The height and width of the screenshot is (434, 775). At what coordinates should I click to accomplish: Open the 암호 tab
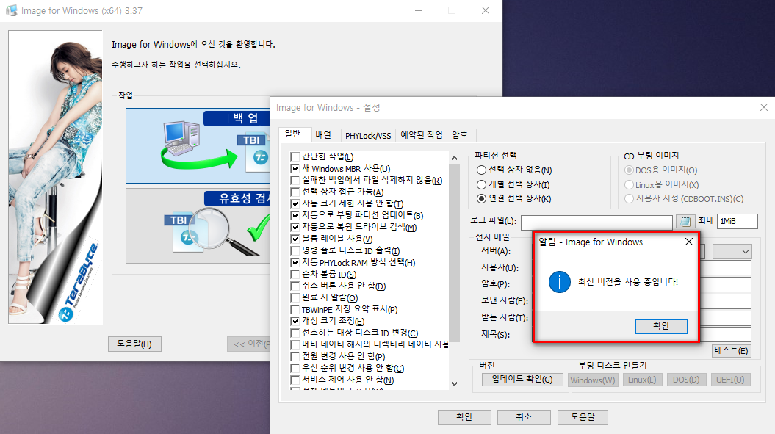point(460,135)
